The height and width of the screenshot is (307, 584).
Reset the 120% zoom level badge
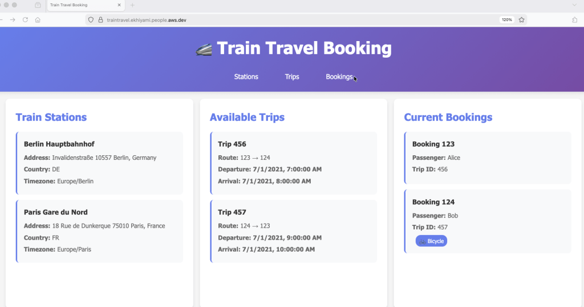point(506,19)
